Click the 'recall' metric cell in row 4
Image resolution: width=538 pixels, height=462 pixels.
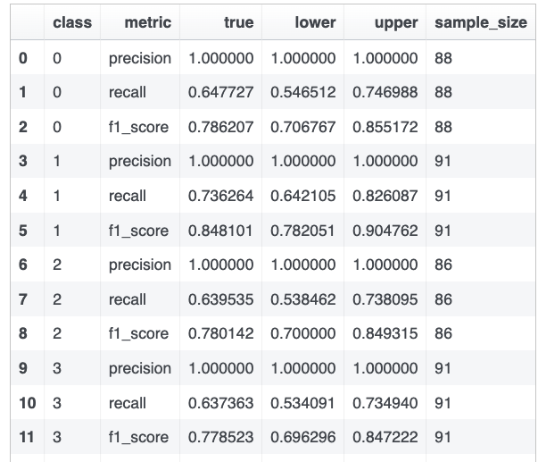(x=128, y=196)
